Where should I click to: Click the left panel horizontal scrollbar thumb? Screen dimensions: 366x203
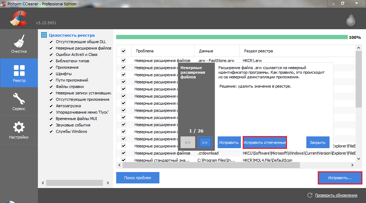coord(74,183)
